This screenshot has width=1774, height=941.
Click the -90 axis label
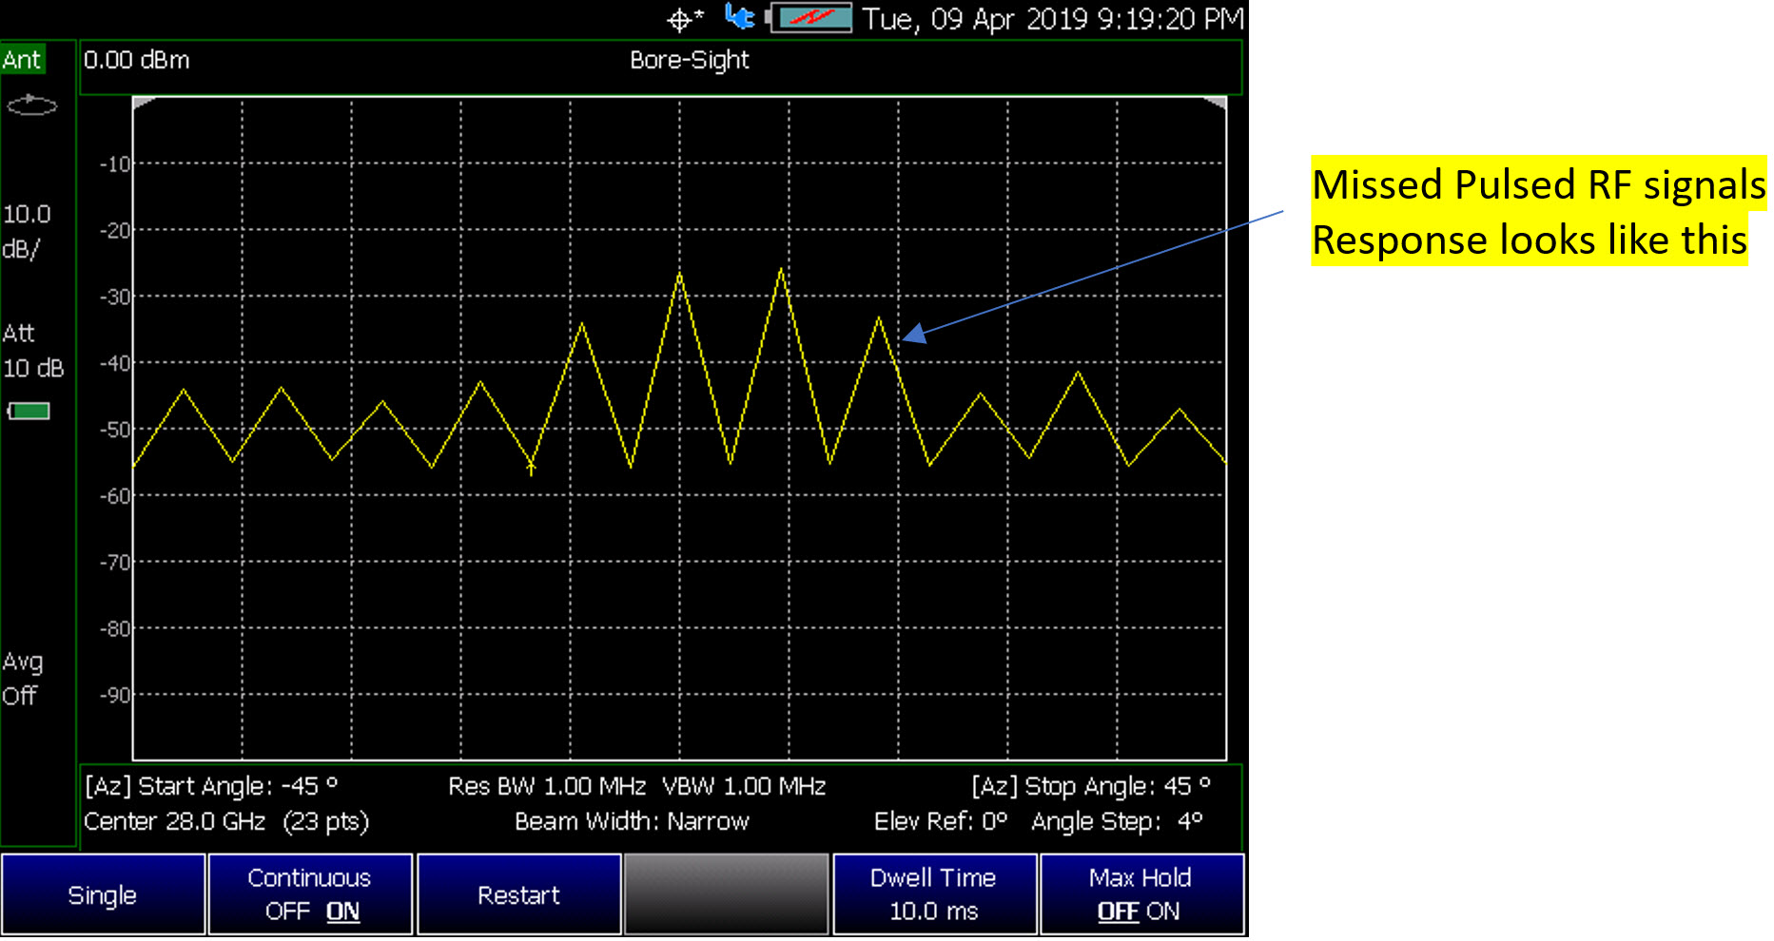115,696
